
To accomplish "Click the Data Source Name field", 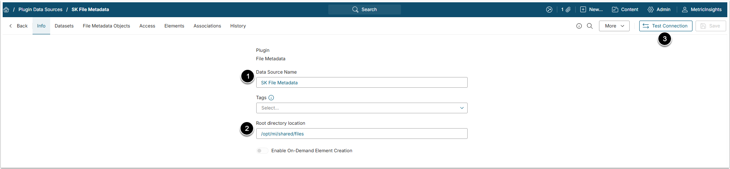I will [x=362, y=82].
